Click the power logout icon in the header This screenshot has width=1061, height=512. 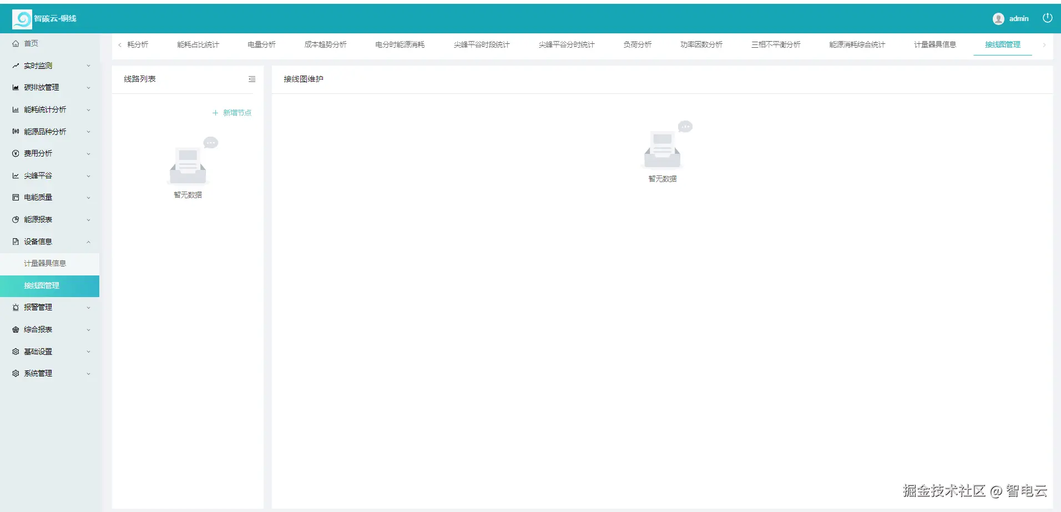click(x=1047, y=18)
